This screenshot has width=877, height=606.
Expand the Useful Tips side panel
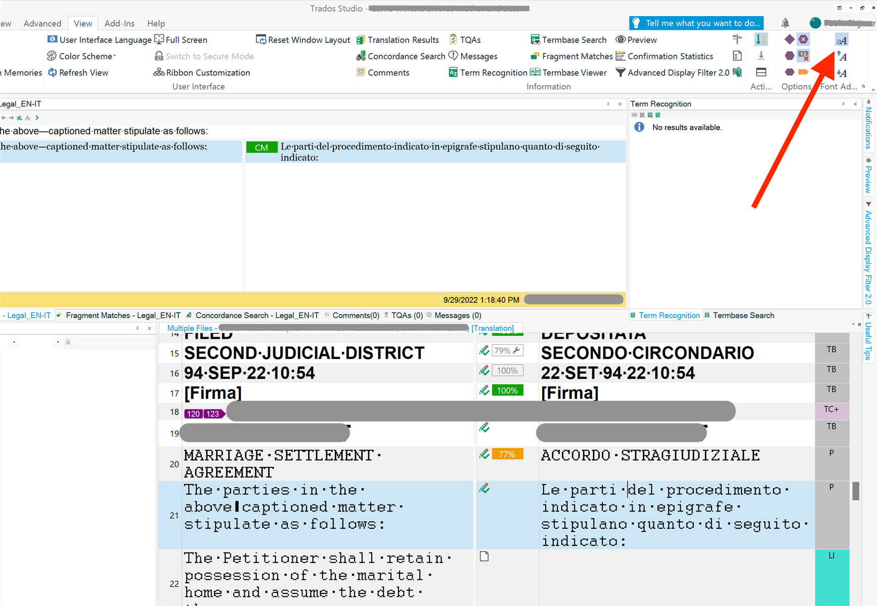(868, 337)
